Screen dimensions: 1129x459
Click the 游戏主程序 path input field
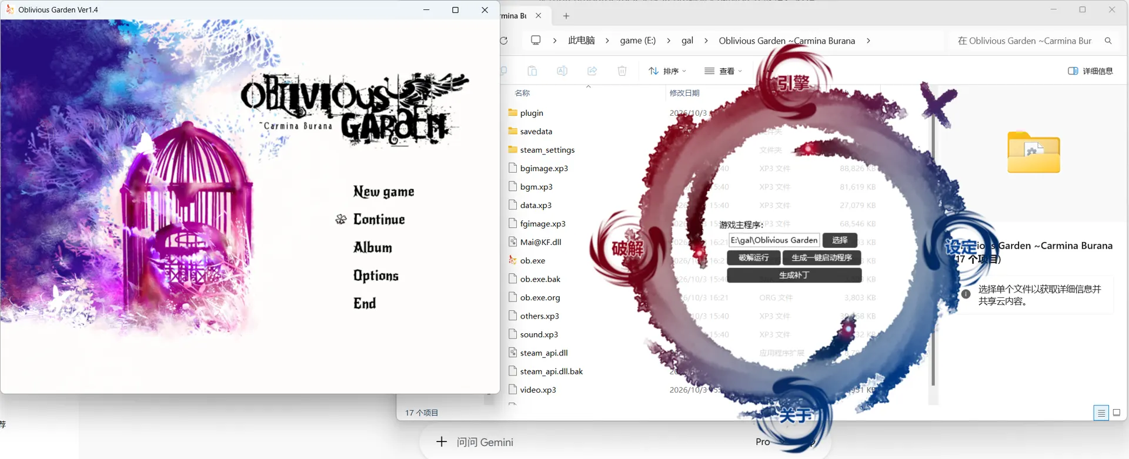tap(774, 240)
